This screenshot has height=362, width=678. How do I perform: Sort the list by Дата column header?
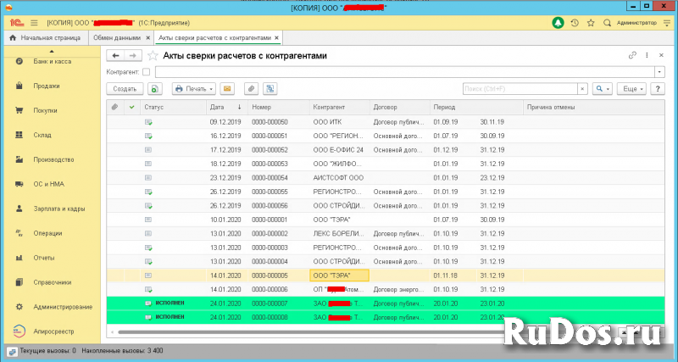point(218,108)
